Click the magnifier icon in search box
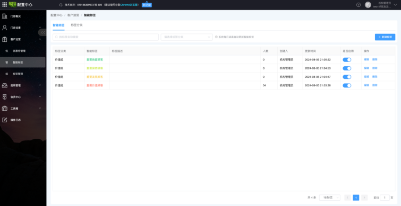This screenshot has width=401, height=206. (x=56, y=37)
